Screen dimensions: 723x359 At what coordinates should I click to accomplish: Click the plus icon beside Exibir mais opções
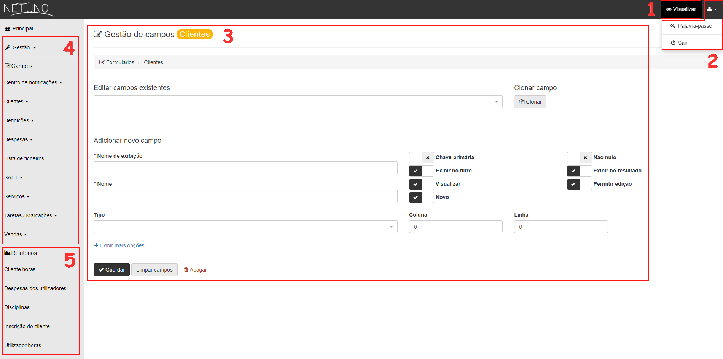coord(96,245)
